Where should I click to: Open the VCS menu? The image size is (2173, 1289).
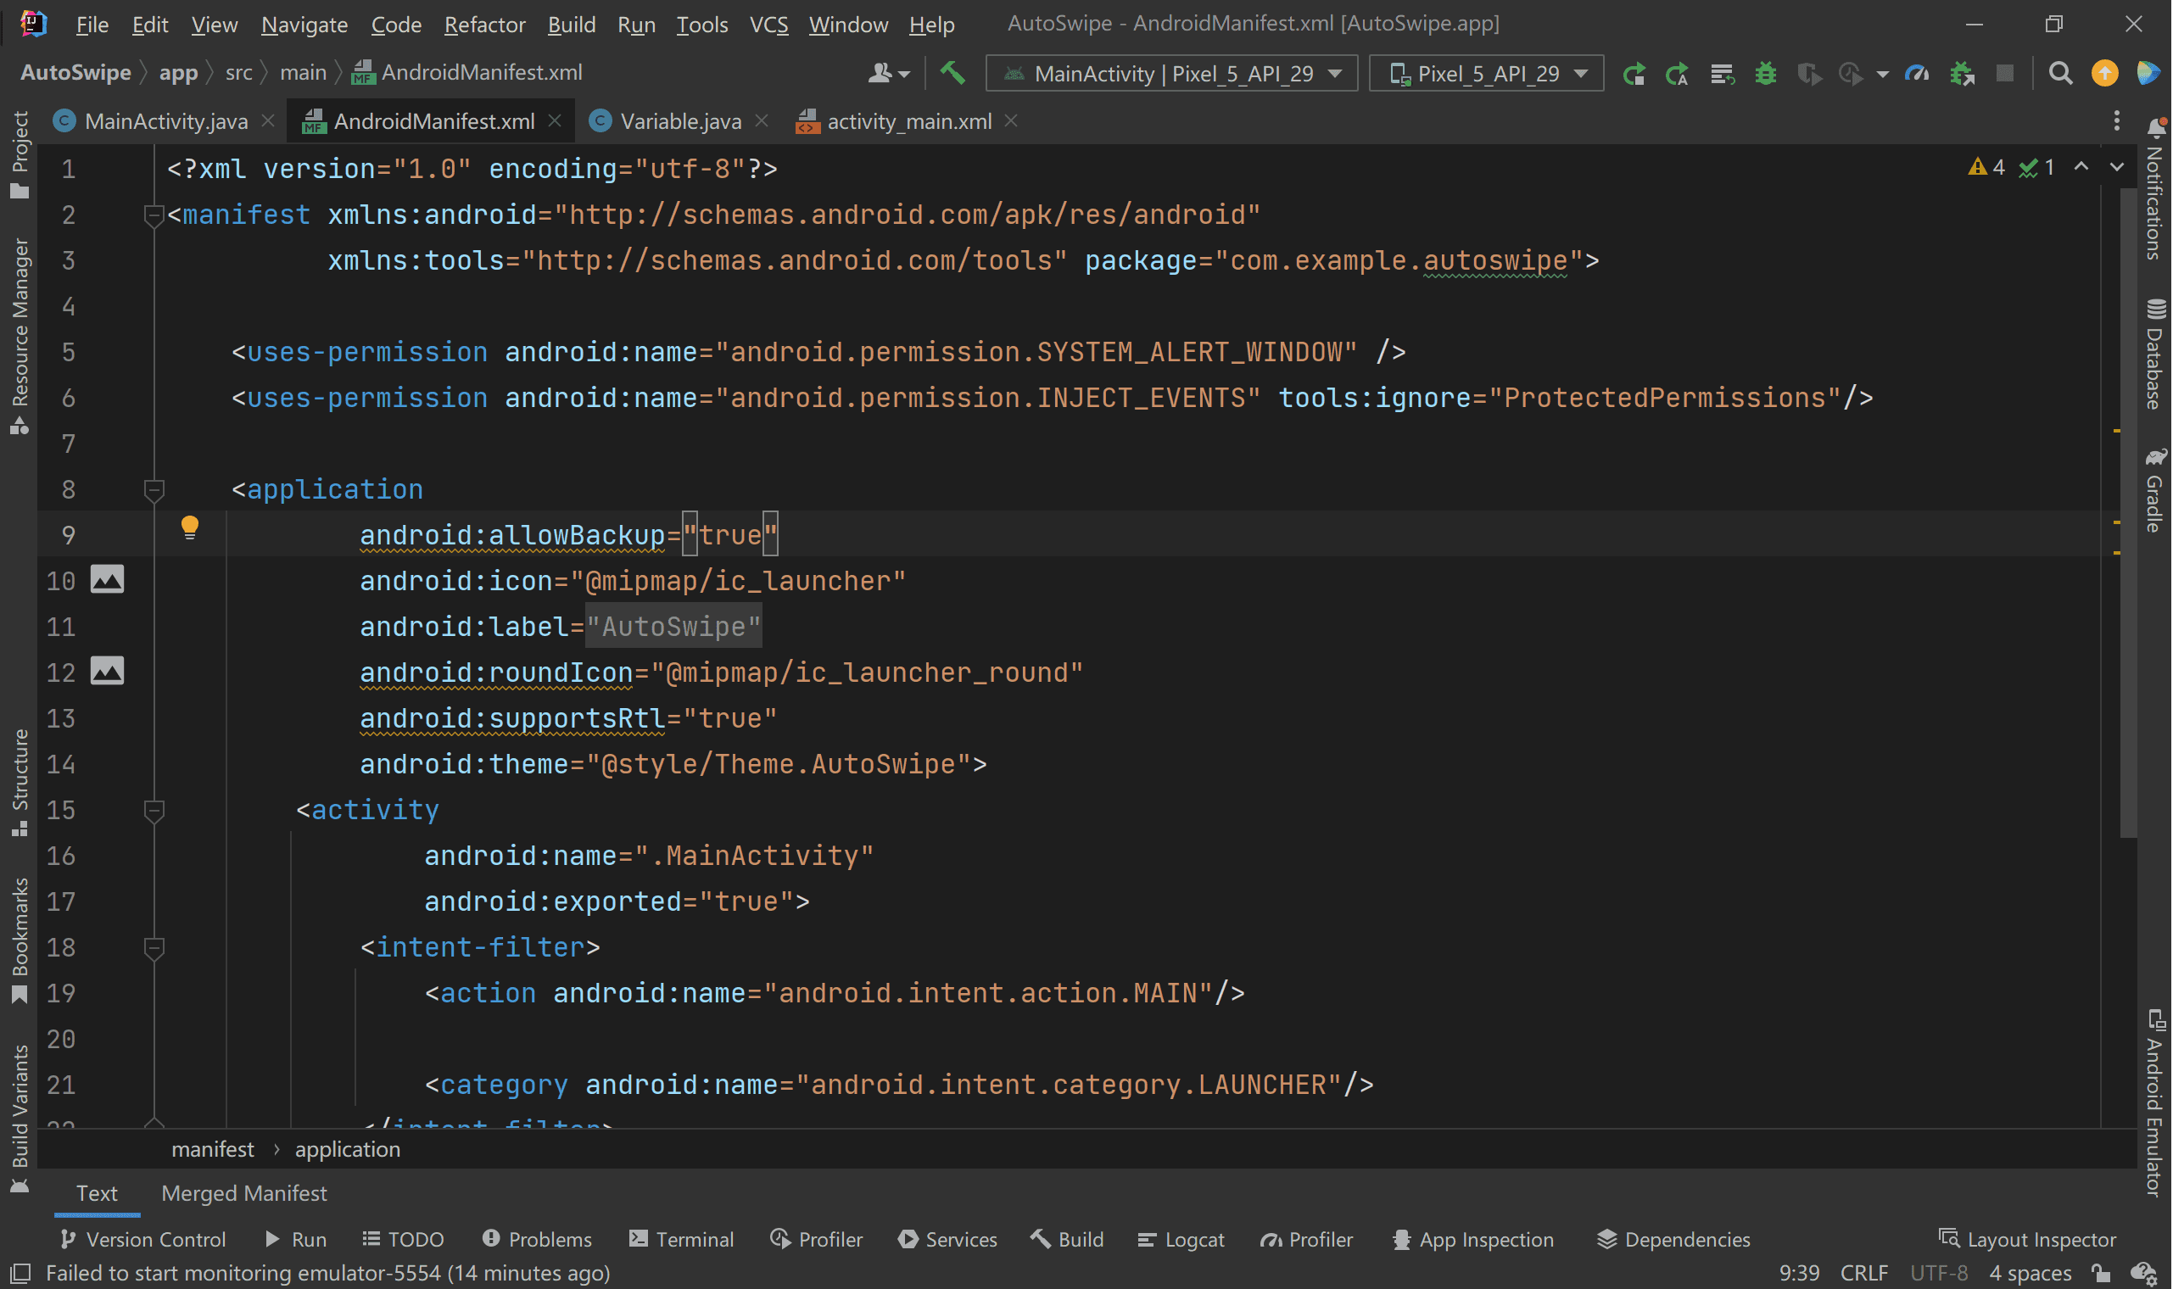pos(768,25)
